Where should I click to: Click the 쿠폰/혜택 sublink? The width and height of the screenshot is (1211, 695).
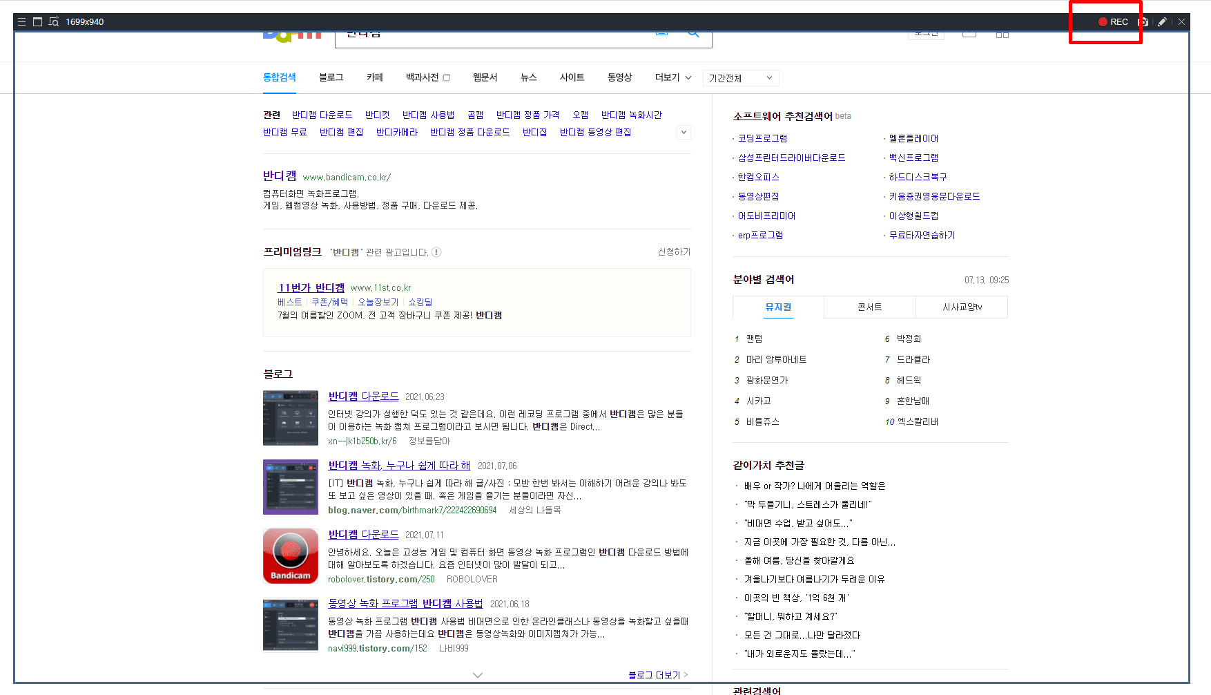pos(330,302)
